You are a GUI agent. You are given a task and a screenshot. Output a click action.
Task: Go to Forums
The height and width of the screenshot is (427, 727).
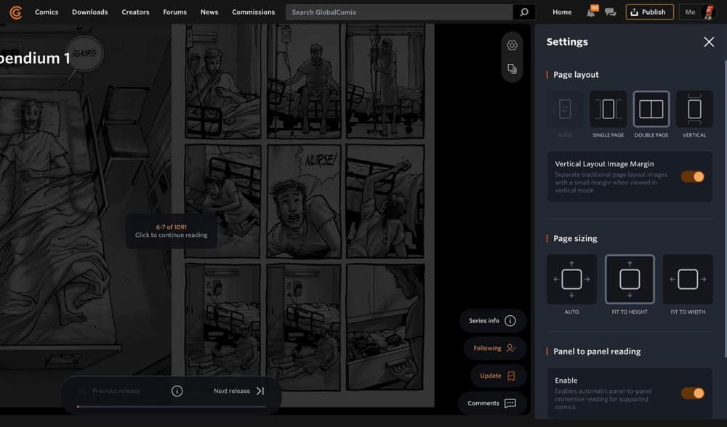[x=174, y=12]
